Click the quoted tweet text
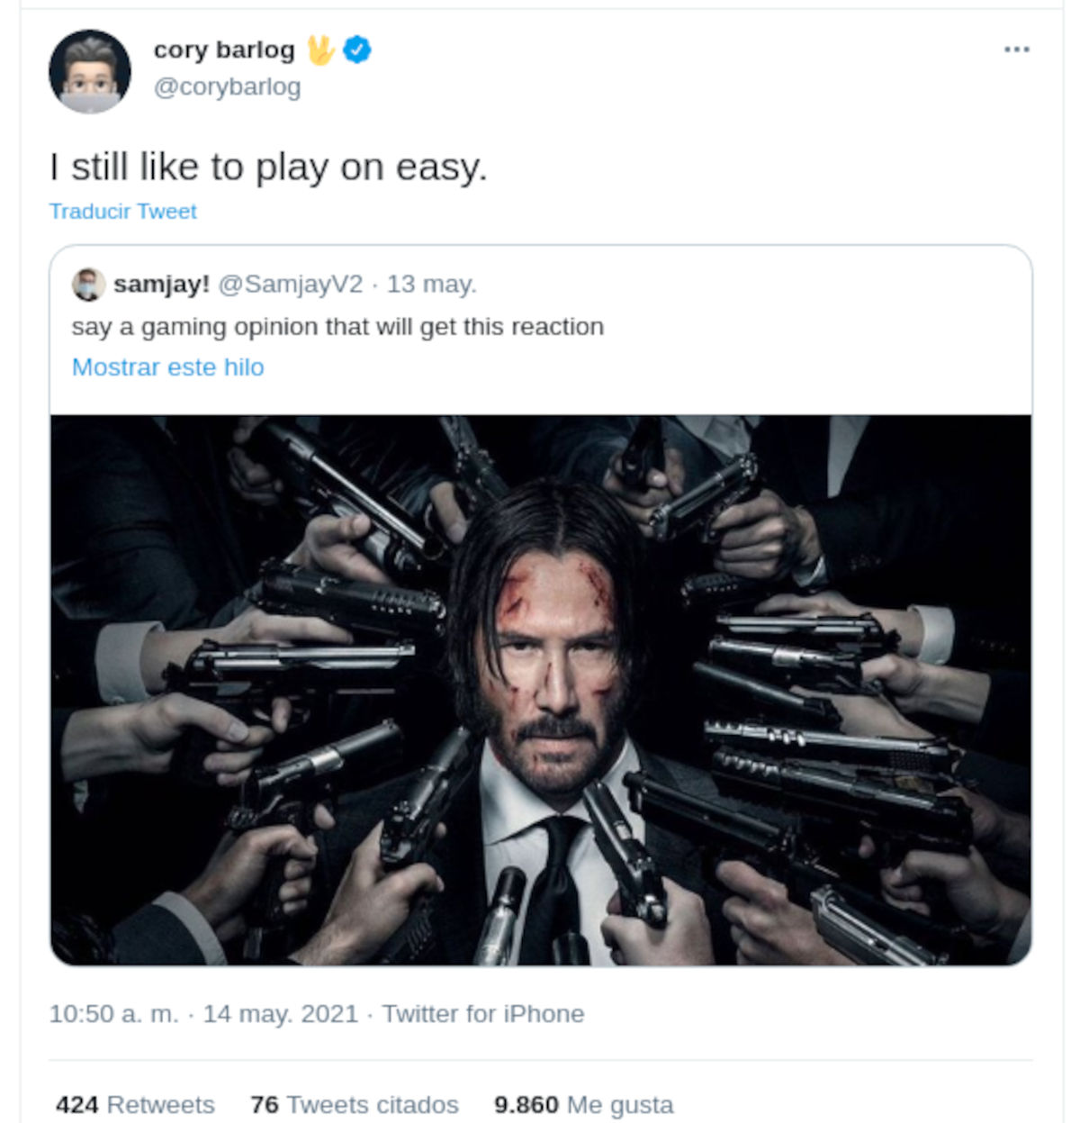This screenshot has width=1080, height=1123. click(337, 326)
